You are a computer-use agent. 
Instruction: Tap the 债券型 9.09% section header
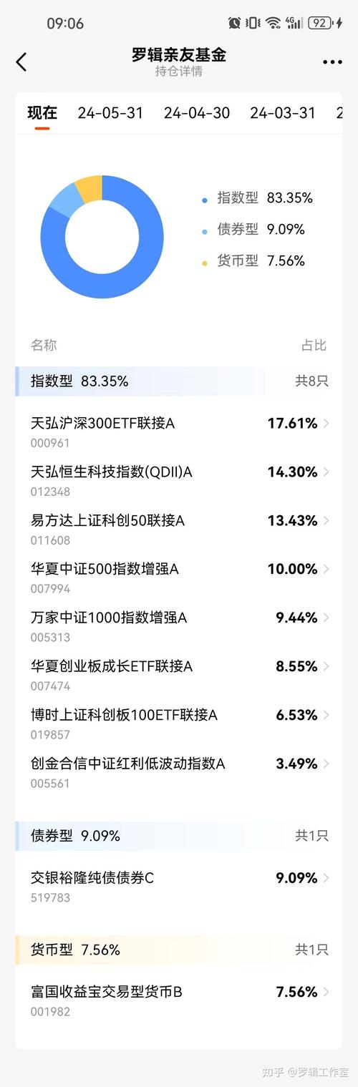click(x=179, y=835)
